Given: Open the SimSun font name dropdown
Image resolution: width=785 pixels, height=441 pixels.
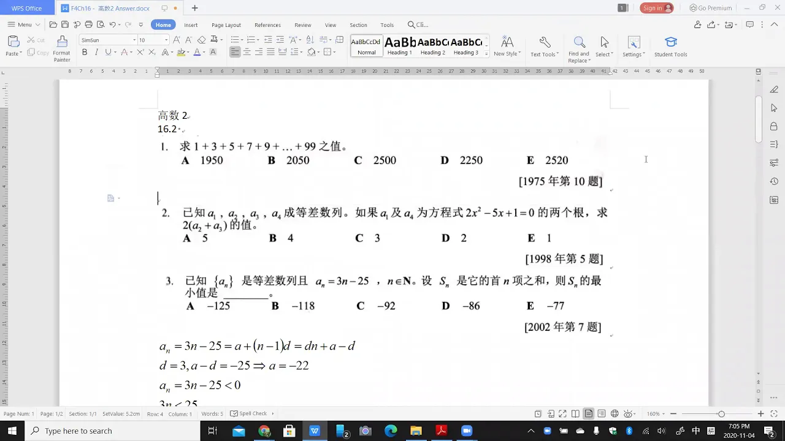Looking at the screenshot, I should pyautogui.click(x=134, y=40).
